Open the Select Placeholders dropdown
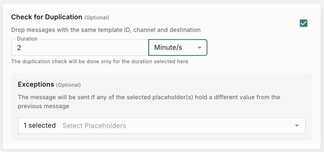Viewport: 324px width, 152px height. click(x=161, y=126)
